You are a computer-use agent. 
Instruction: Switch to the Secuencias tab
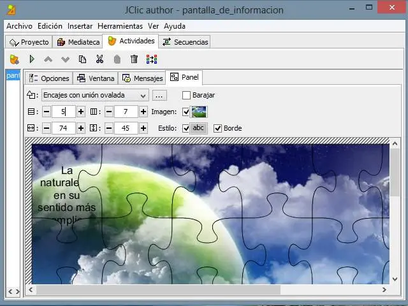click(x=185, y=42)
